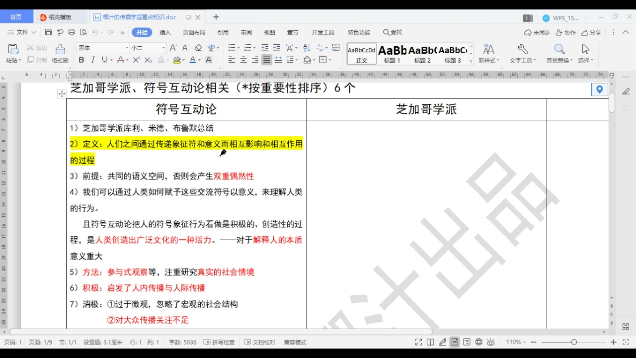Click the pen icon in right sidebar
The width and height of the screenshot is (636, 358).
tap(626, 91)
